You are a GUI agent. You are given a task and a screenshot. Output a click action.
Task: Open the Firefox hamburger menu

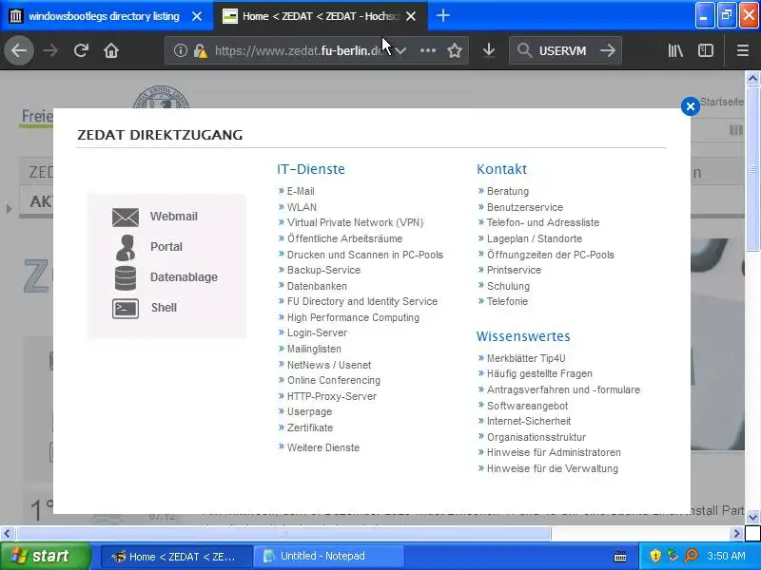point(743,50)
